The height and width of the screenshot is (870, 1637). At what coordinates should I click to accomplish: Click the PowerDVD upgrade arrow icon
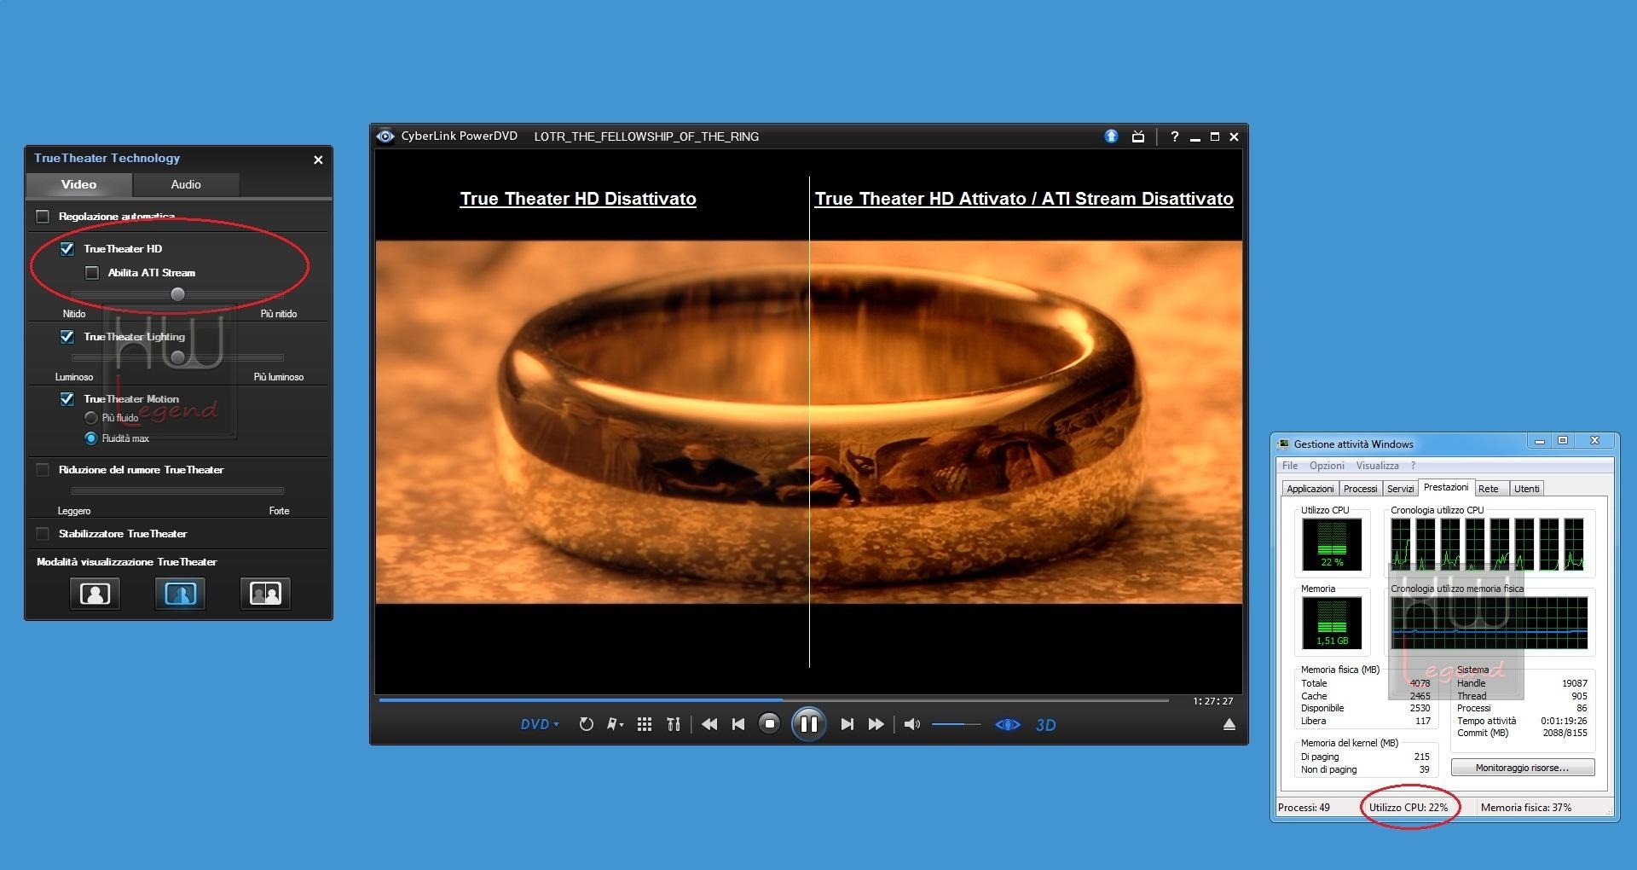1111,136
